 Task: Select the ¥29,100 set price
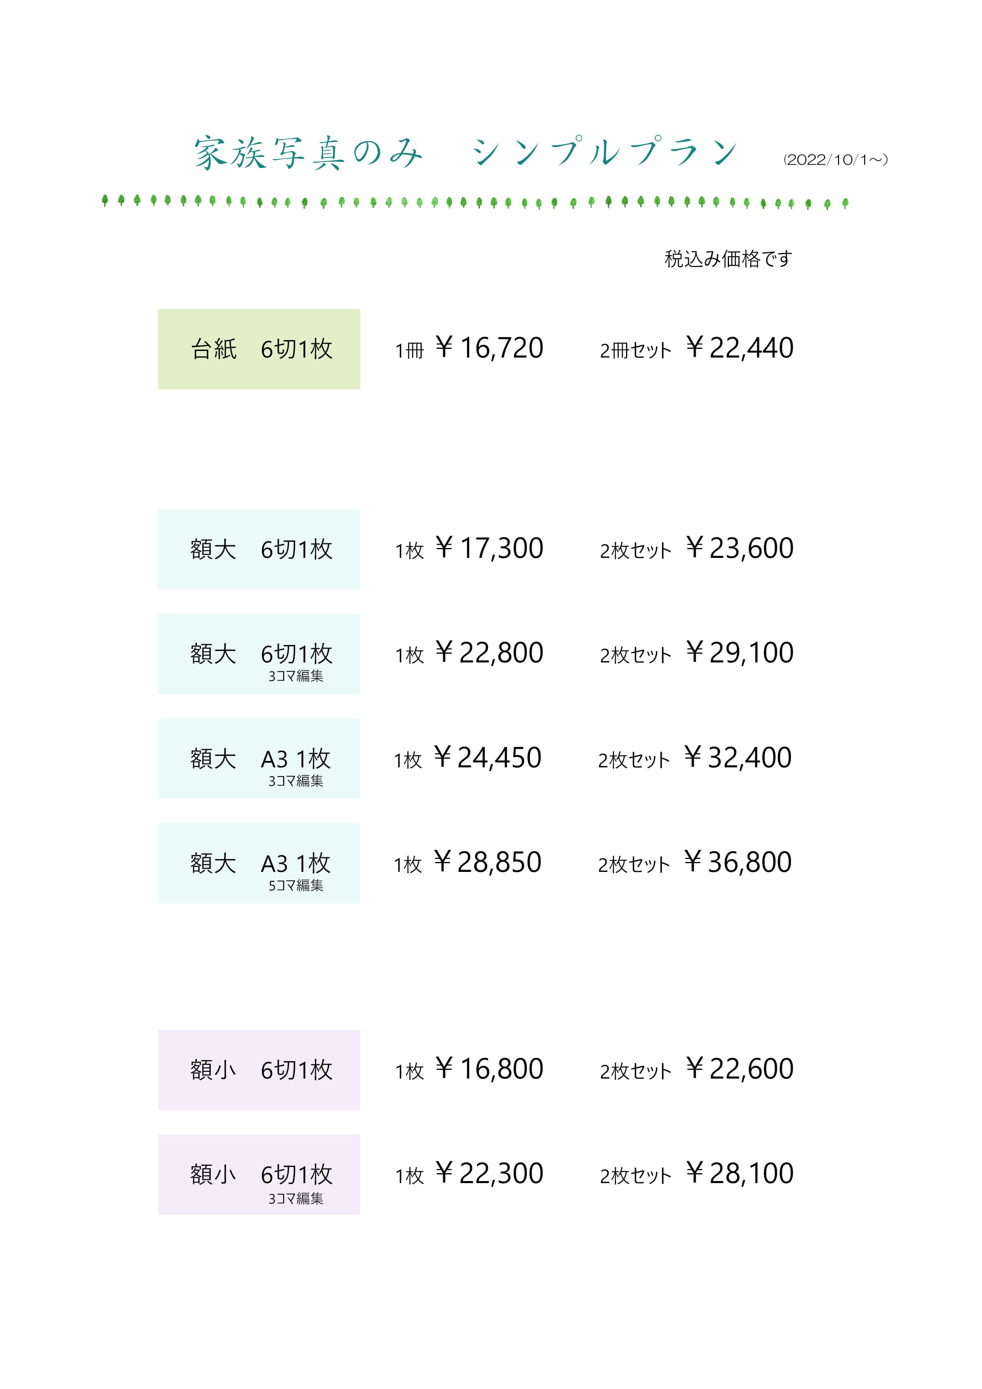pos(739,653)
